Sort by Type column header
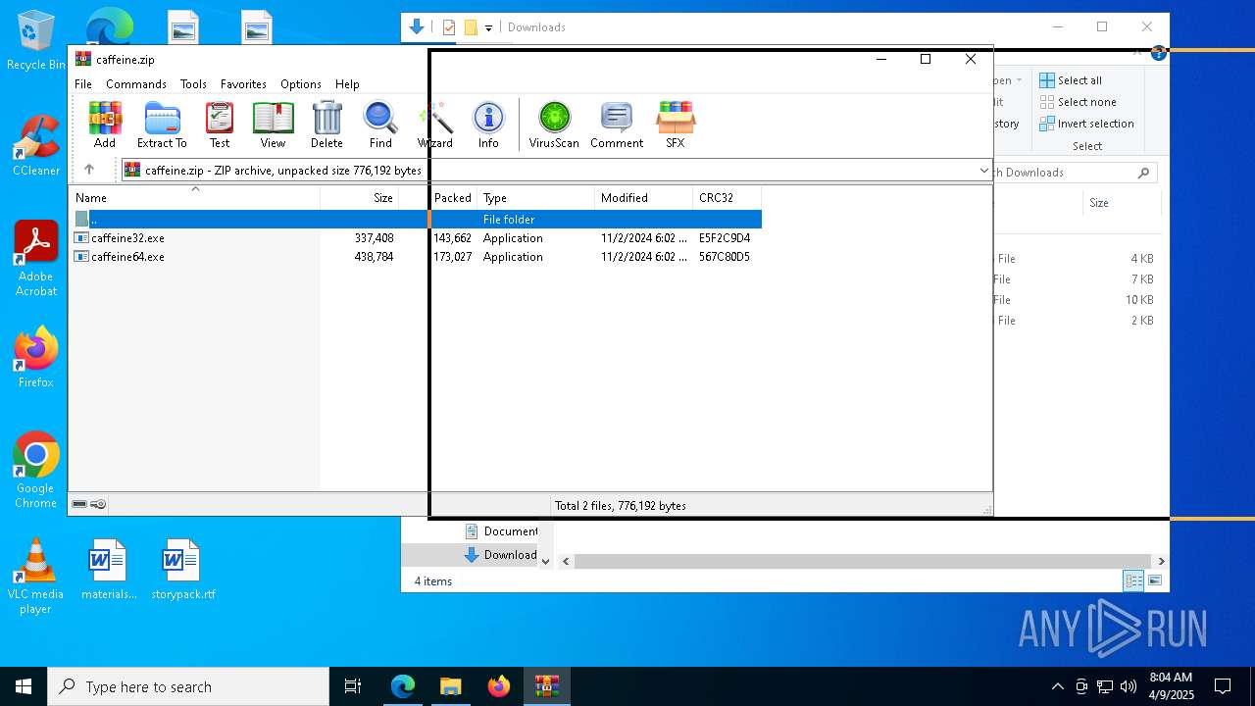Image resolution: width=1255 pixels, height=706 pixels. click(535, 198)
